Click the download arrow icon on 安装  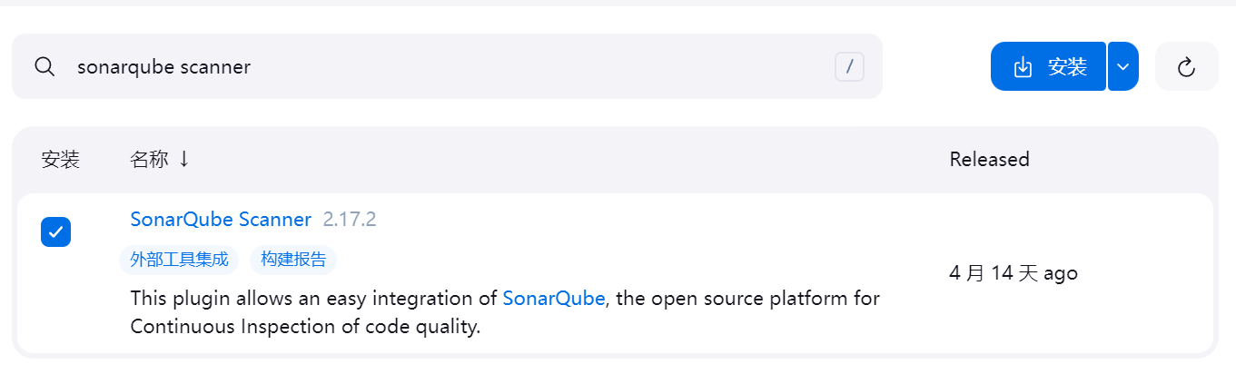point(1023,66)
